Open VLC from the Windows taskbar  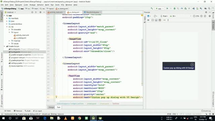tap(66, 118)
